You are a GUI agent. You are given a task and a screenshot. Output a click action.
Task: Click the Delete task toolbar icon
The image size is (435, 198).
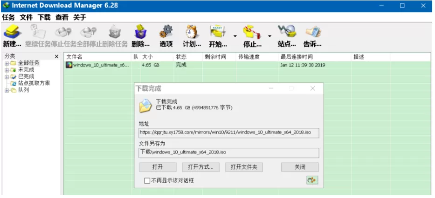pos(114,32)
